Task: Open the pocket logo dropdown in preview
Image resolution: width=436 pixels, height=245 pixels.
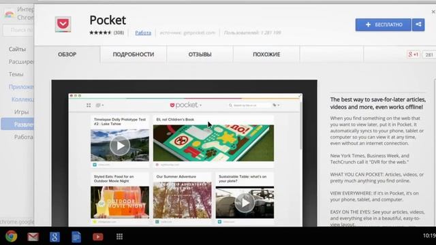Action: [x=186, y=105]
